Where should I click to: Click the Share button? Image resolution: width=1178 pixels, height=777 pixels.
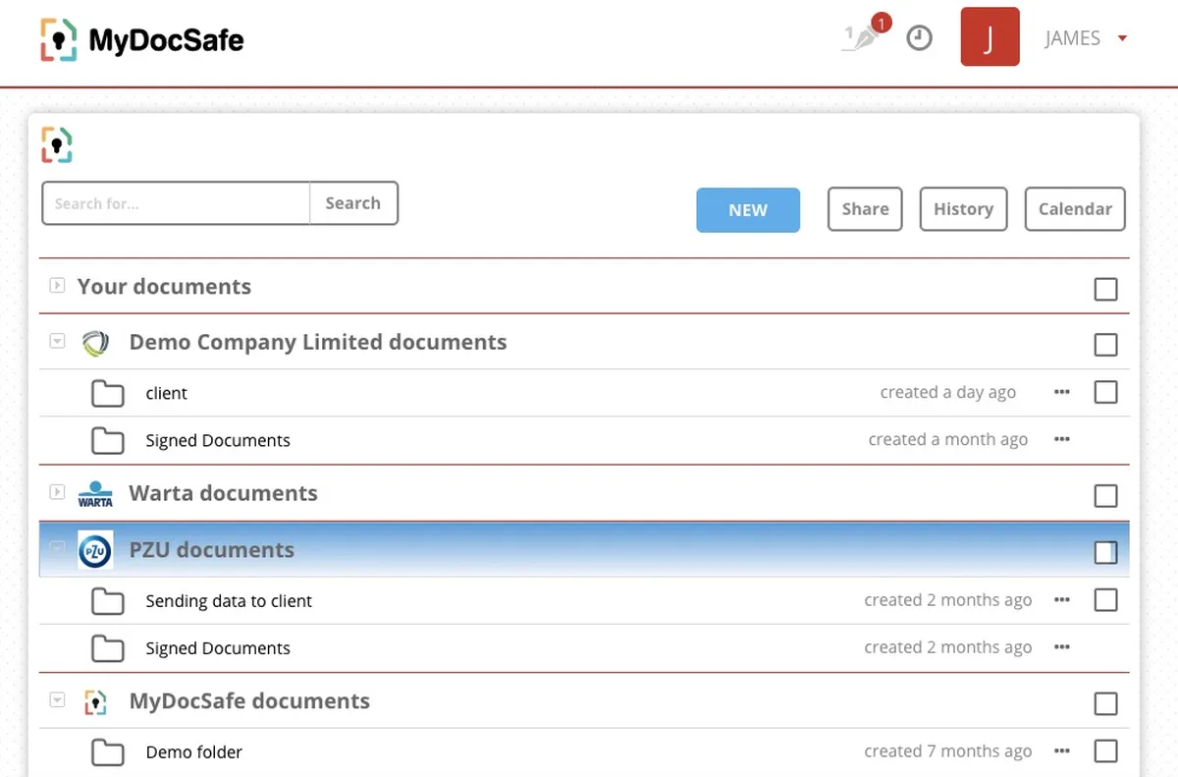[x=865, y=209]
